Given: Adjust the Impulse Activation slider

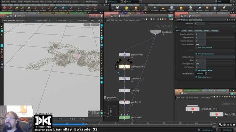Looking at the screenshot, I should coord(221,34).
